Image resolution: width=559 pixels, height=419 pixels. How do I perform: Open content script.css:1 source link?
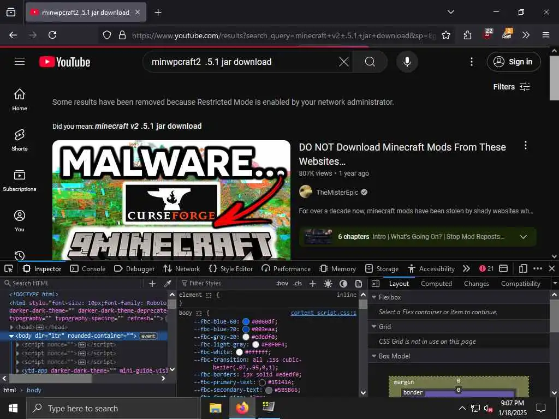coord(323,313)
